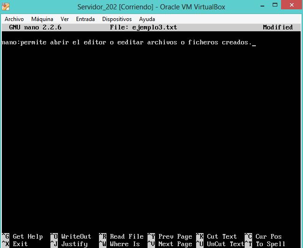Click the ^J Justify shortcut
Image resolution: width=303 pixels, height=248 pixels.
pyautogui.click(x=69, y=244)
